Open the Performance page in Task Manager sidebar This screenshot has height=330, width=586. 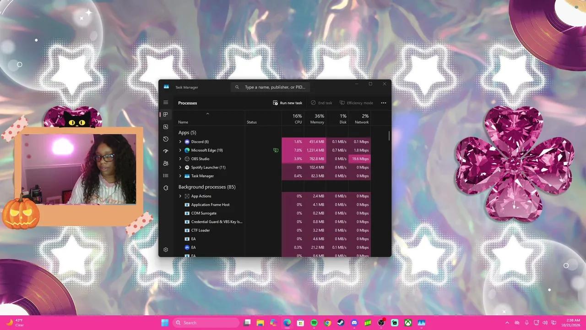(166, 127)
